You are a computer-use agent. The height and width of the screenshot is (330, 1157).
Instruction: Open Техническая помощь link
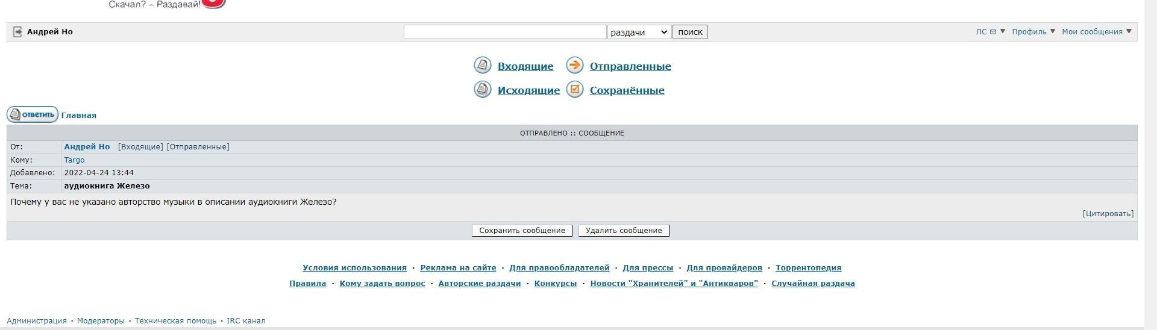[x=175, y=321]
